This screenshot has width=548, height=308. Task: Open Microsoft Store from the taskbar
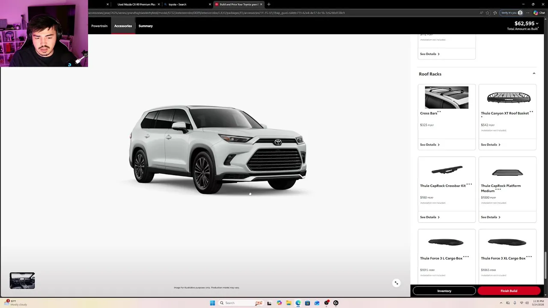[307, 303]
